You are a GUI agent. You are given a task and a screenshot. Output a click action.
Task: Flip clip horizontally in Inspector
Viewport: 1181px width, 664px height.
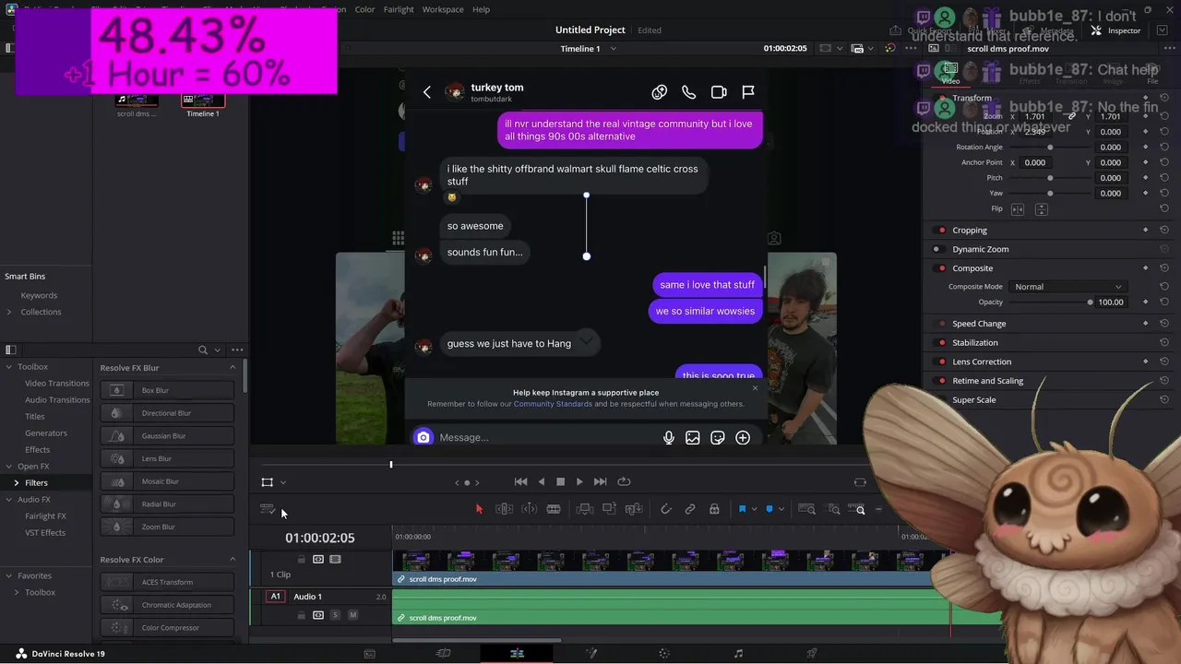1018,209
